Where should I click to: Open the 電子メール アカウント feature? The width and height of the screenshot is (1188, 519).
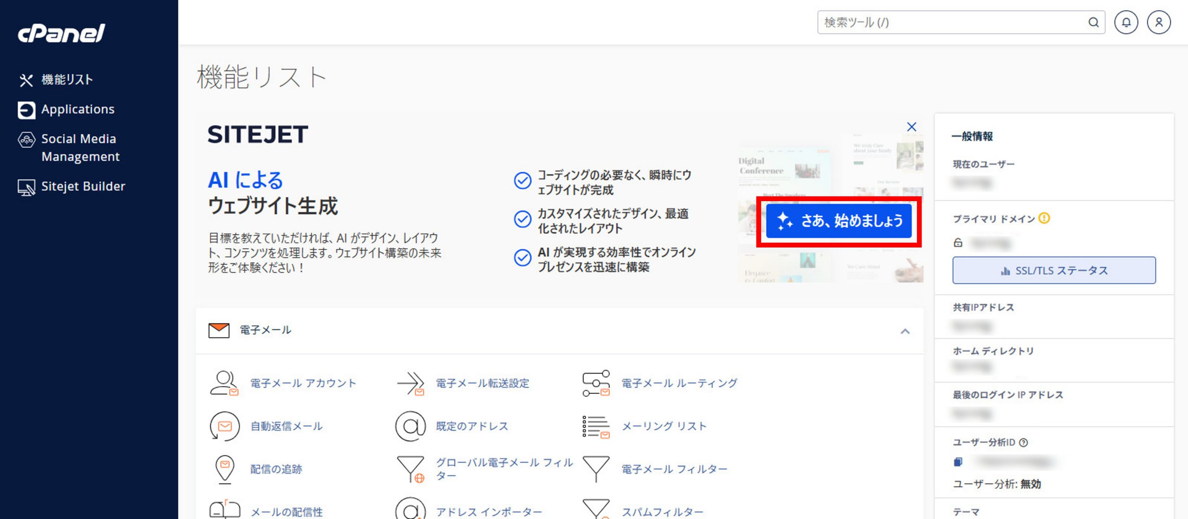click(x=302, y=383)
